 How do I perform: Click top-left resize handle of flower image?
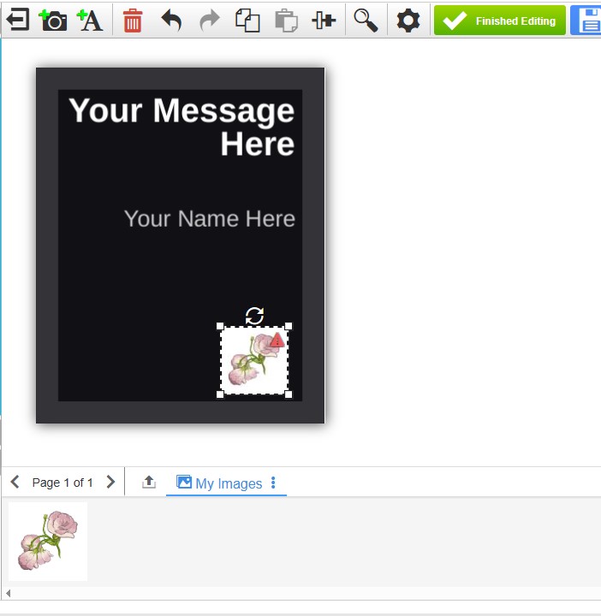tap(220, 326)
